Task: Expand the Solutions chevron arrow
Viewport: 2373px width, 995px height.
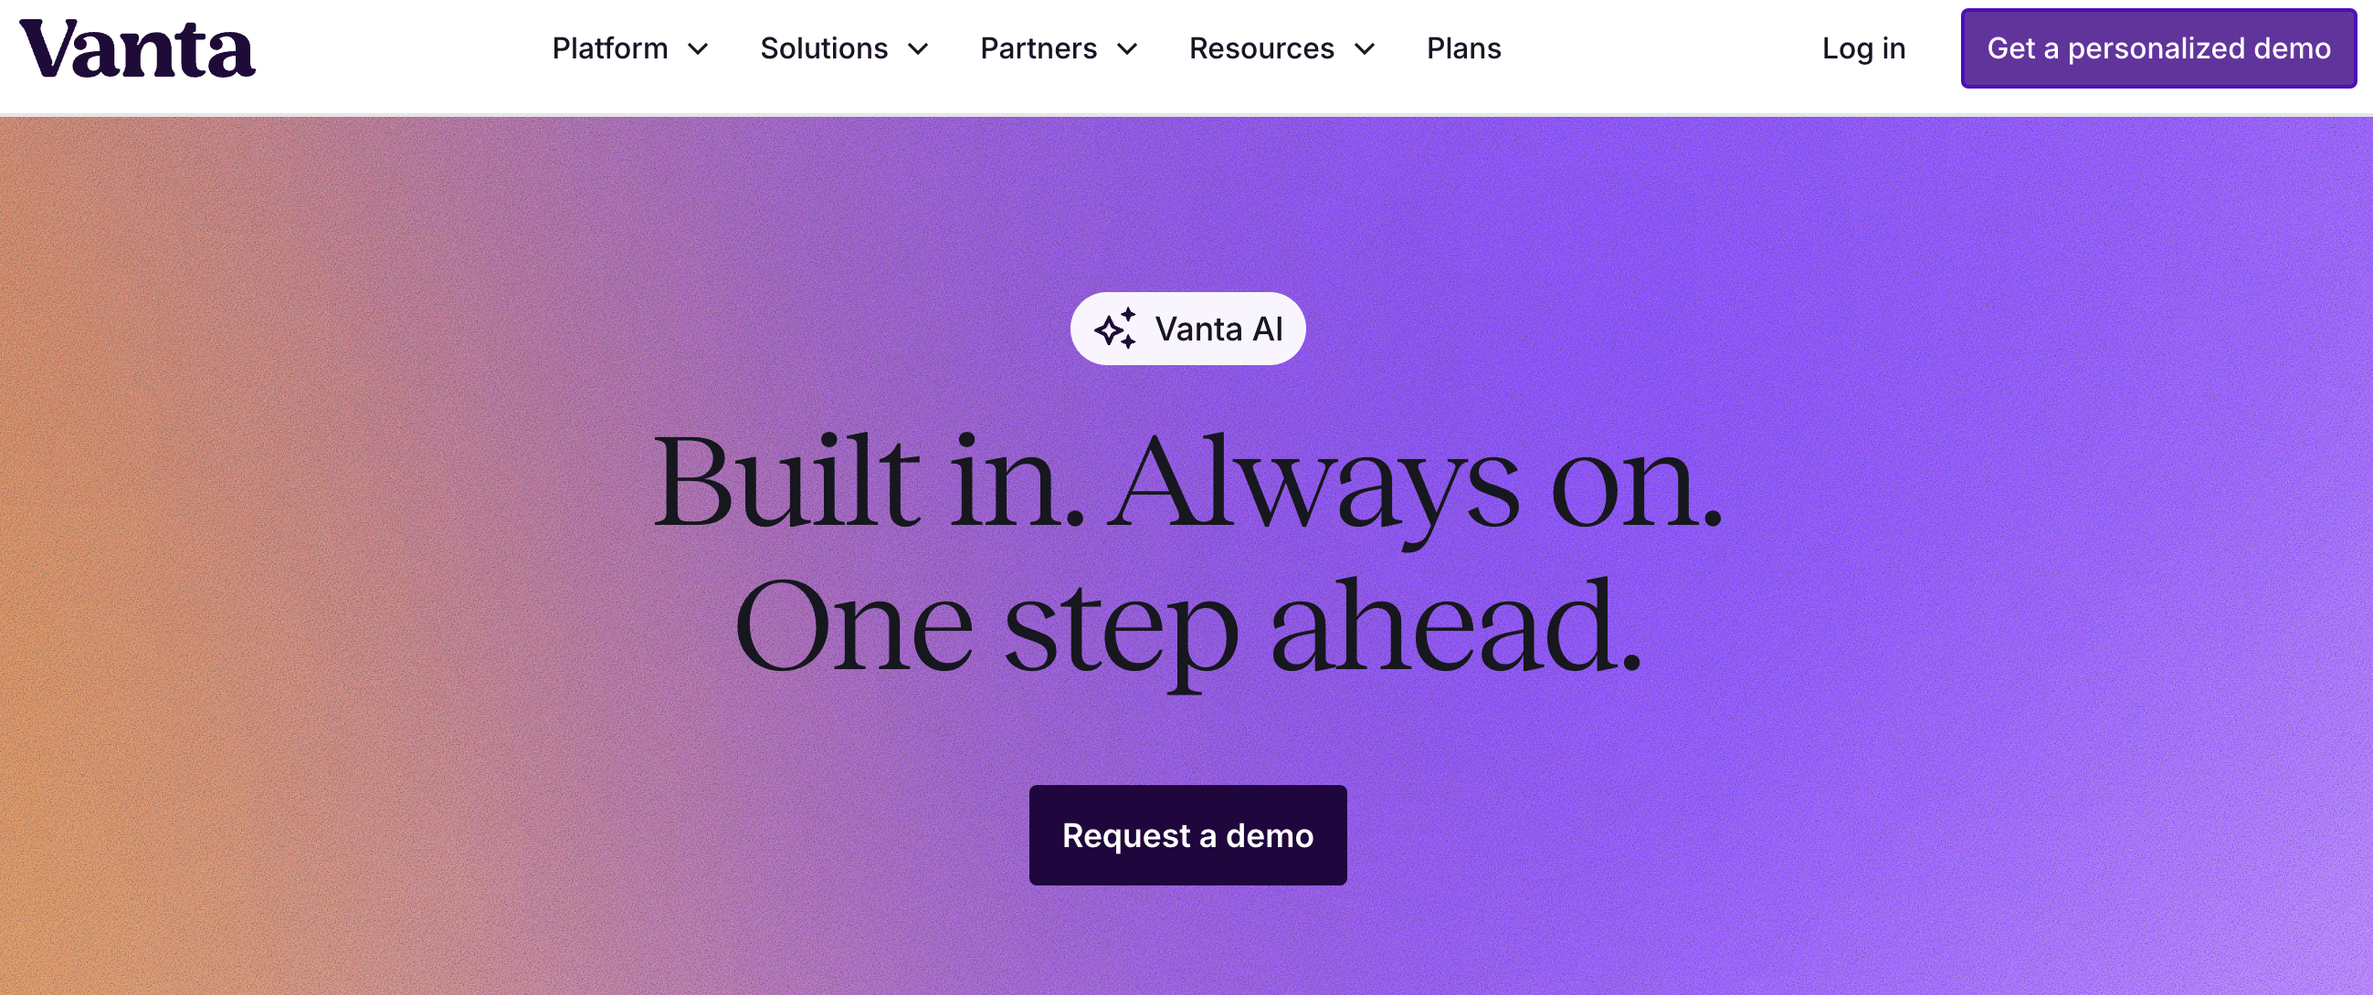Action: [919, 48]
